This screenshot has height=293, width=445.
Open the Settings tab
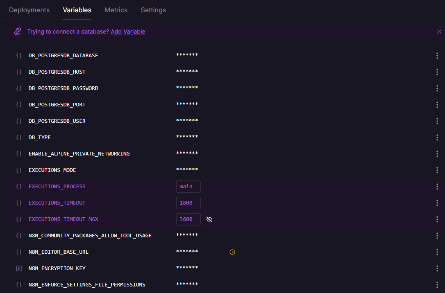(x=153, y=10)
